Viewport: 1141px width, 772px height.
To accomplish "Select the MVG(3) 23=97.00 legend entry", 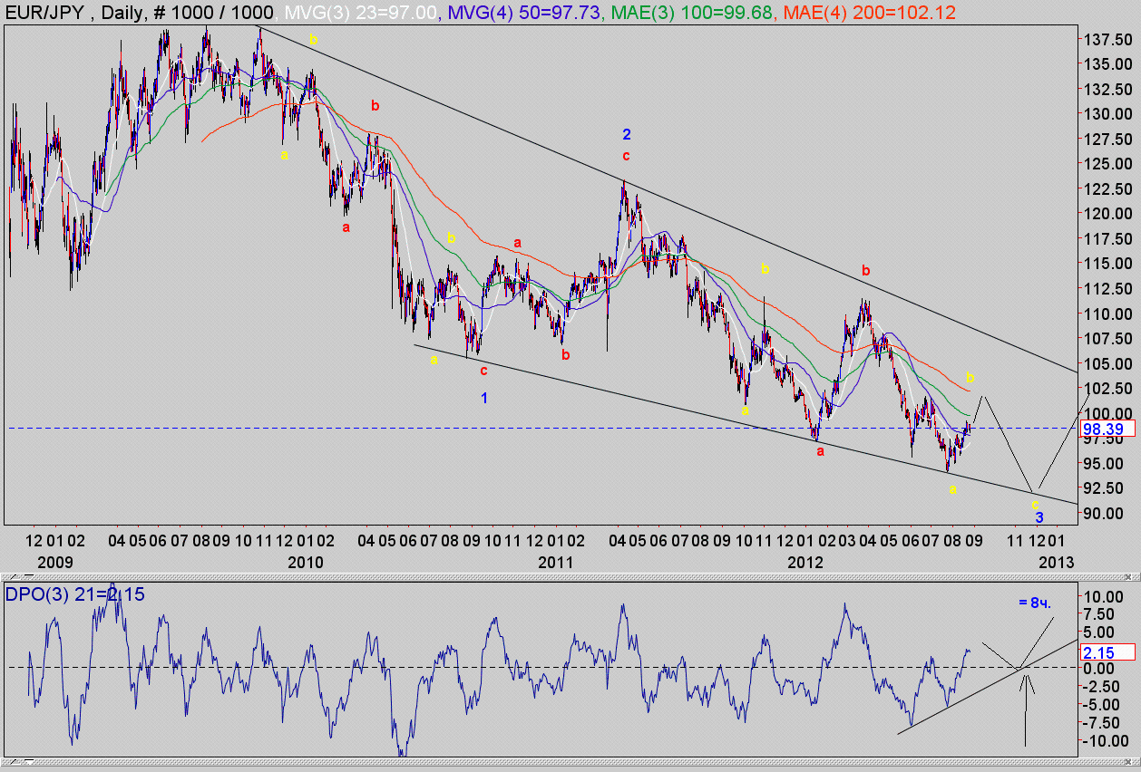I will [x=362, y=12].
